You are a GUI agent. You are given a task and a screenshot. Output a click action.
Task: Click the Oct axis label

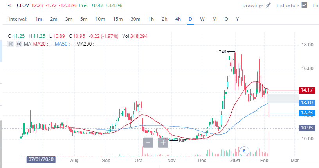pyautogui.click(x=138, y=161)
